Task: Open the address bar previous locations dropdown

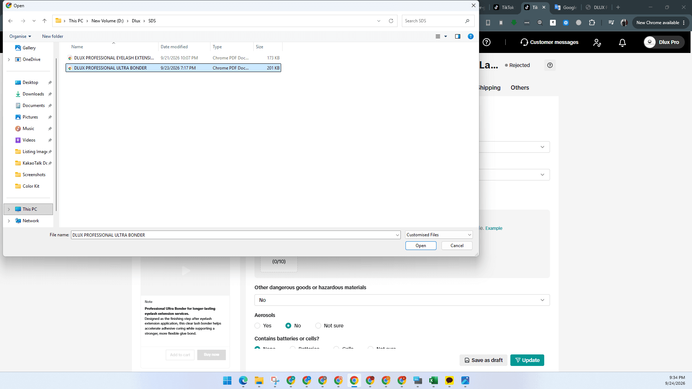Action: 379,21
